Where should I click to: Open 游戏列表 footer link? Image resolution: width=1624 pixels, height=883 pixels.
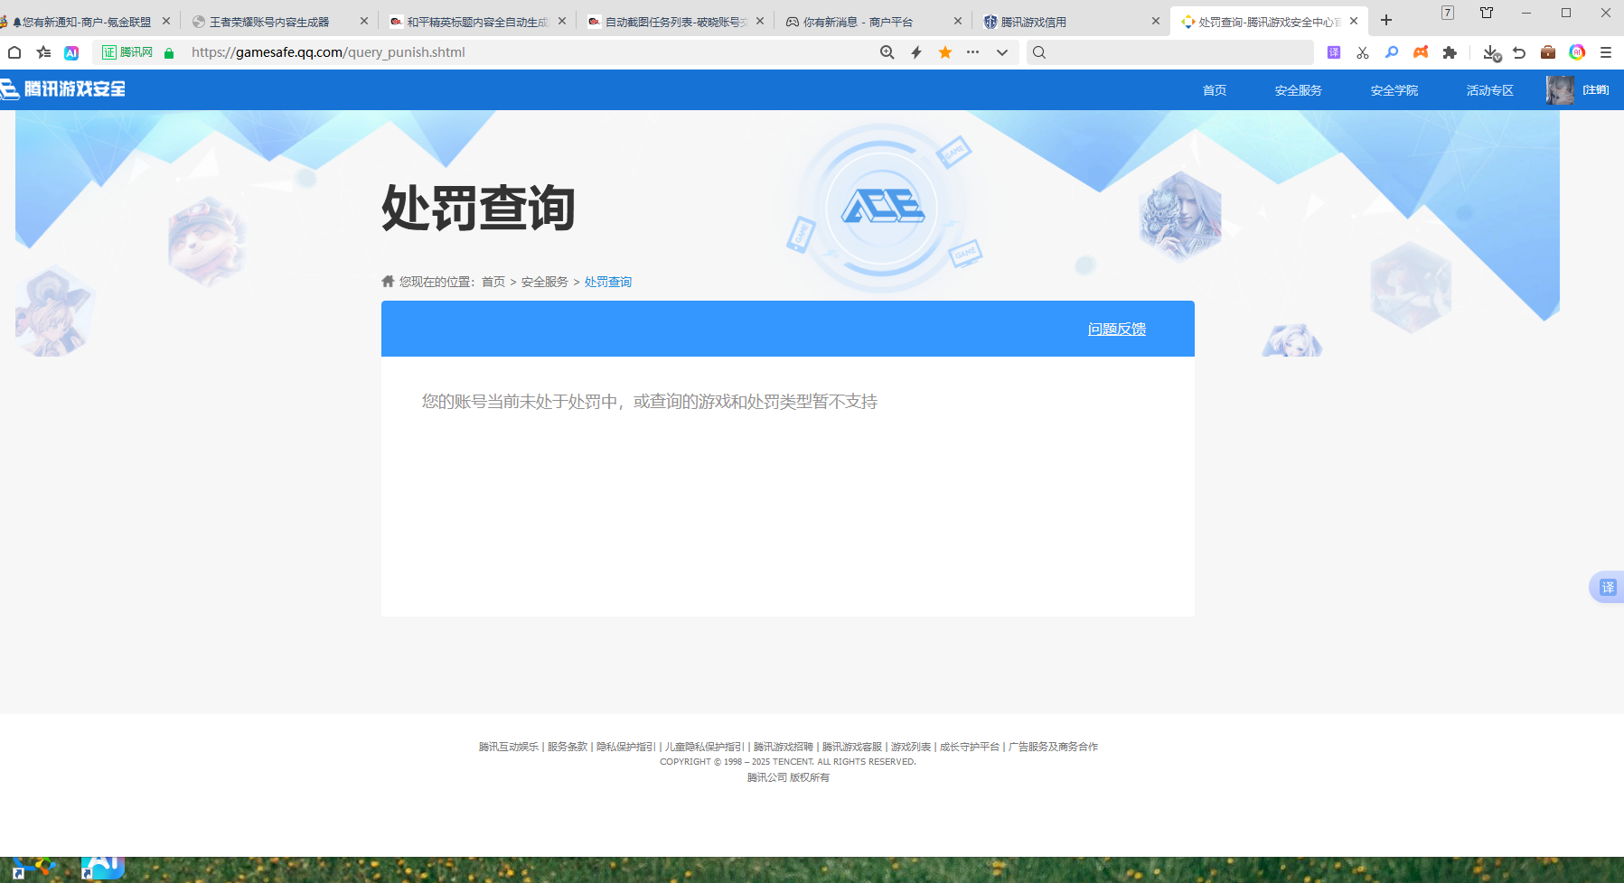tap(911, 747)
